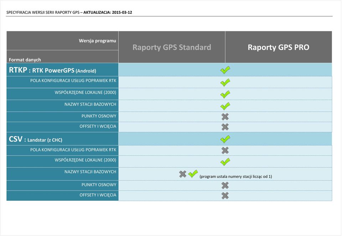This screenshot has height=236, width=342.
Task: Click gray X for RTKP OFFSETY I WCIĘCIA
Action: (x=225, y=127)
